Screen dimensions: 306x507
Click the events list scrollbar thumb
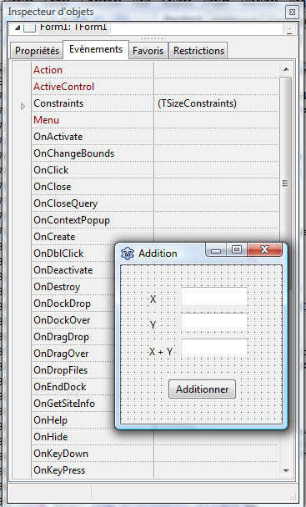pyautogui.click(x=286, y=183)
